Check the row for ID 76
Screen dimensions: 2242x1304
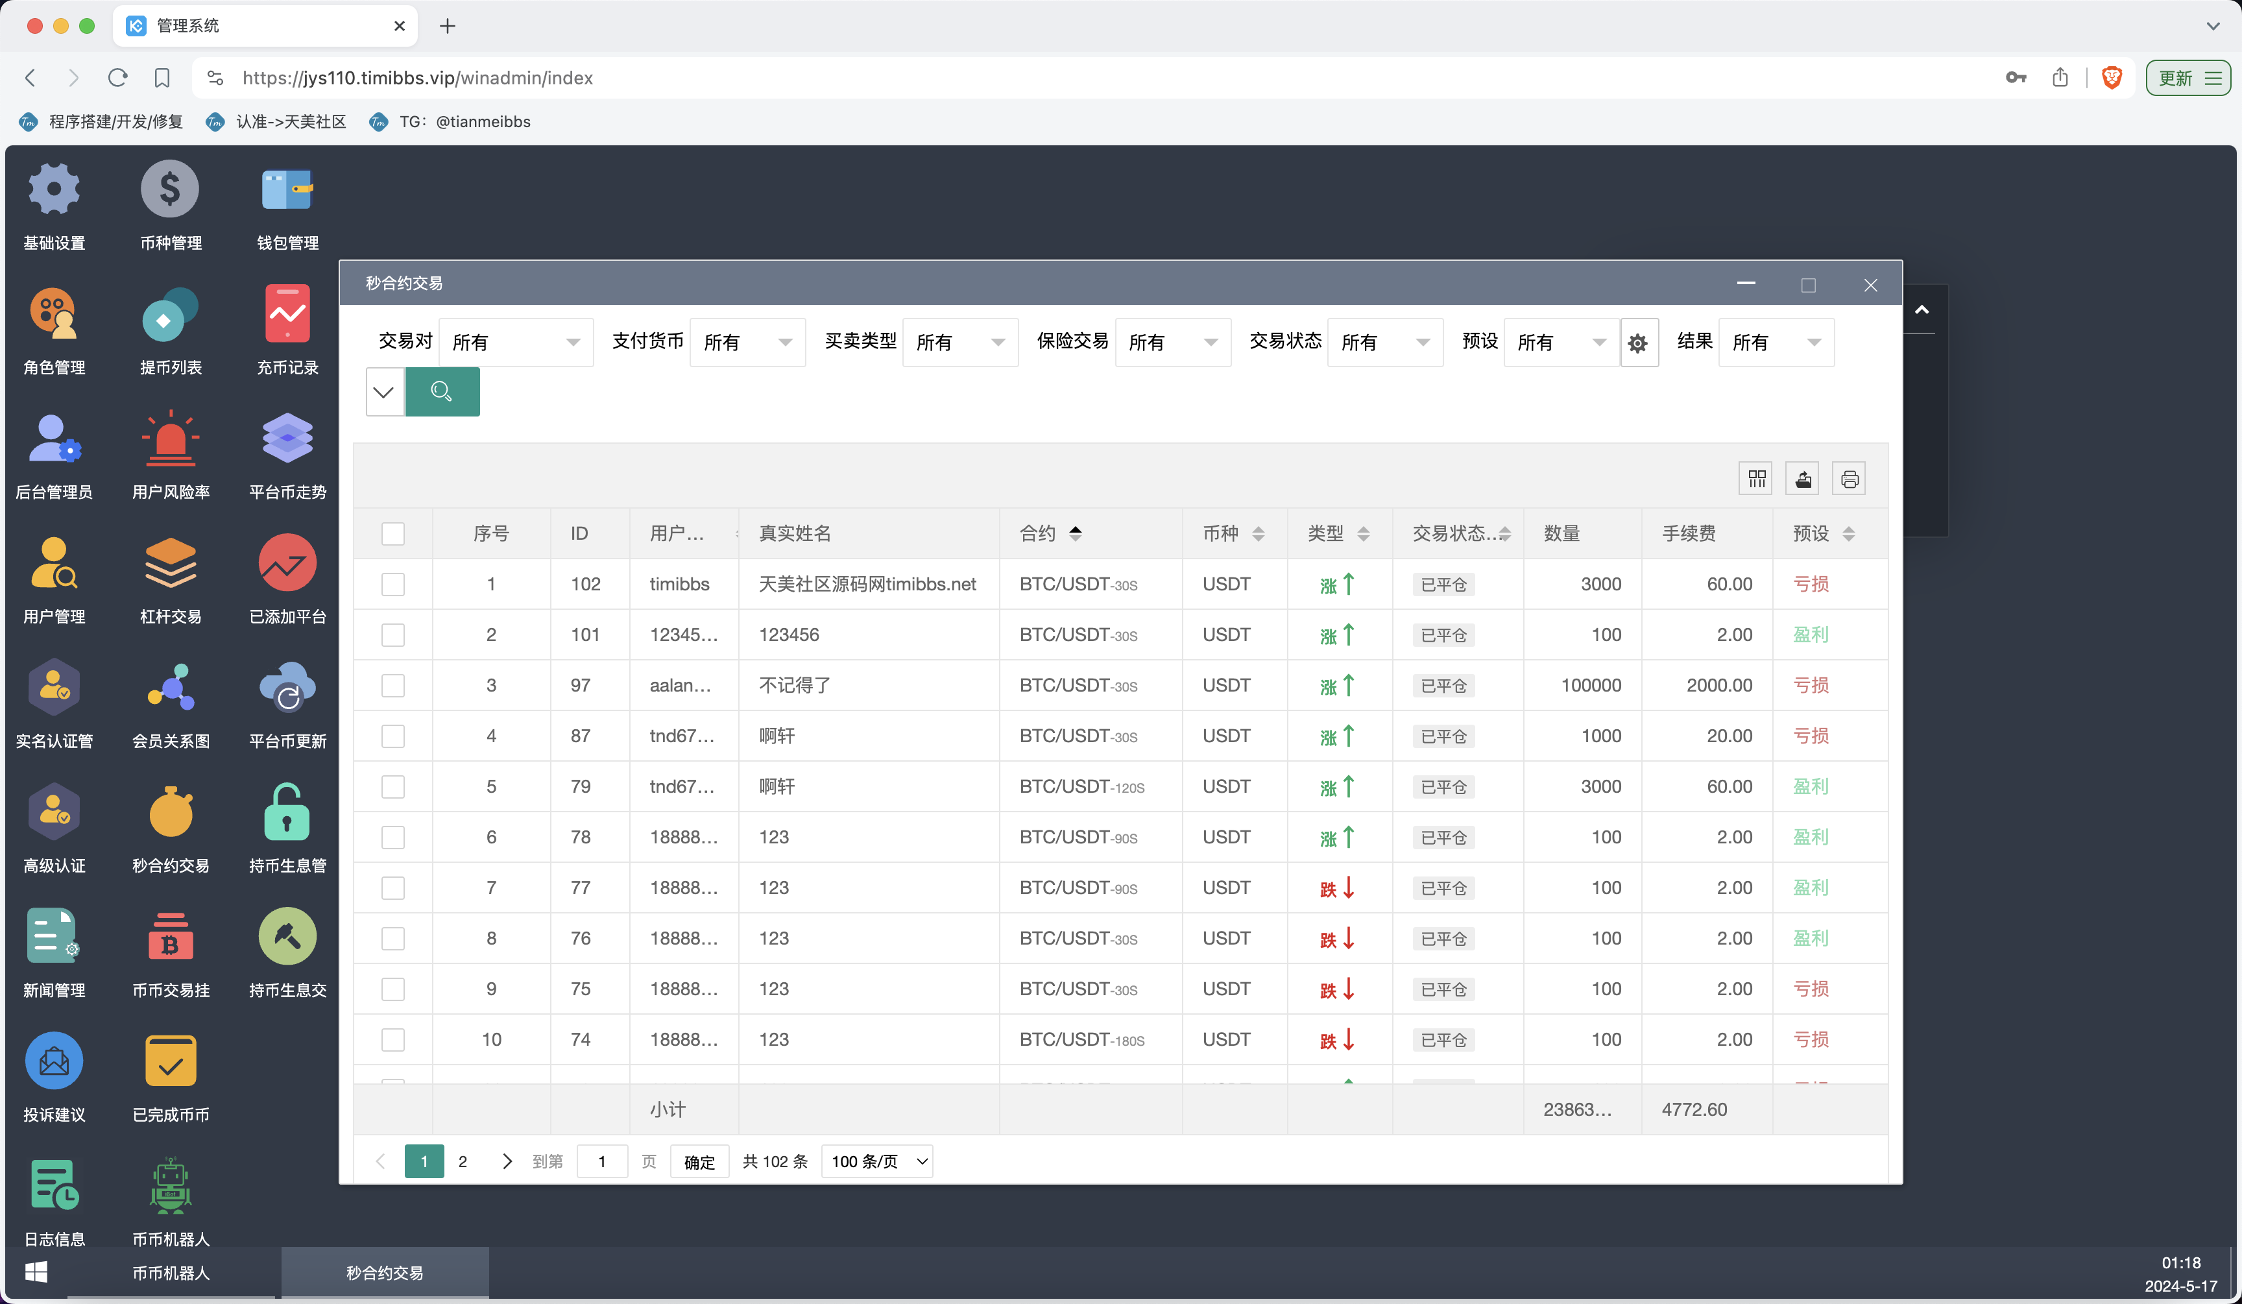tap(392, 938)
